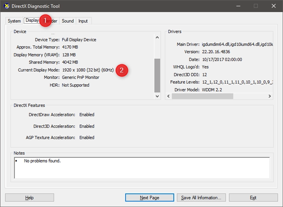Click the '4170 MB' total memory value
Image resolution: width=283 pixels, height=207 pixels.
pyautogui.click(x=70, y=47)
